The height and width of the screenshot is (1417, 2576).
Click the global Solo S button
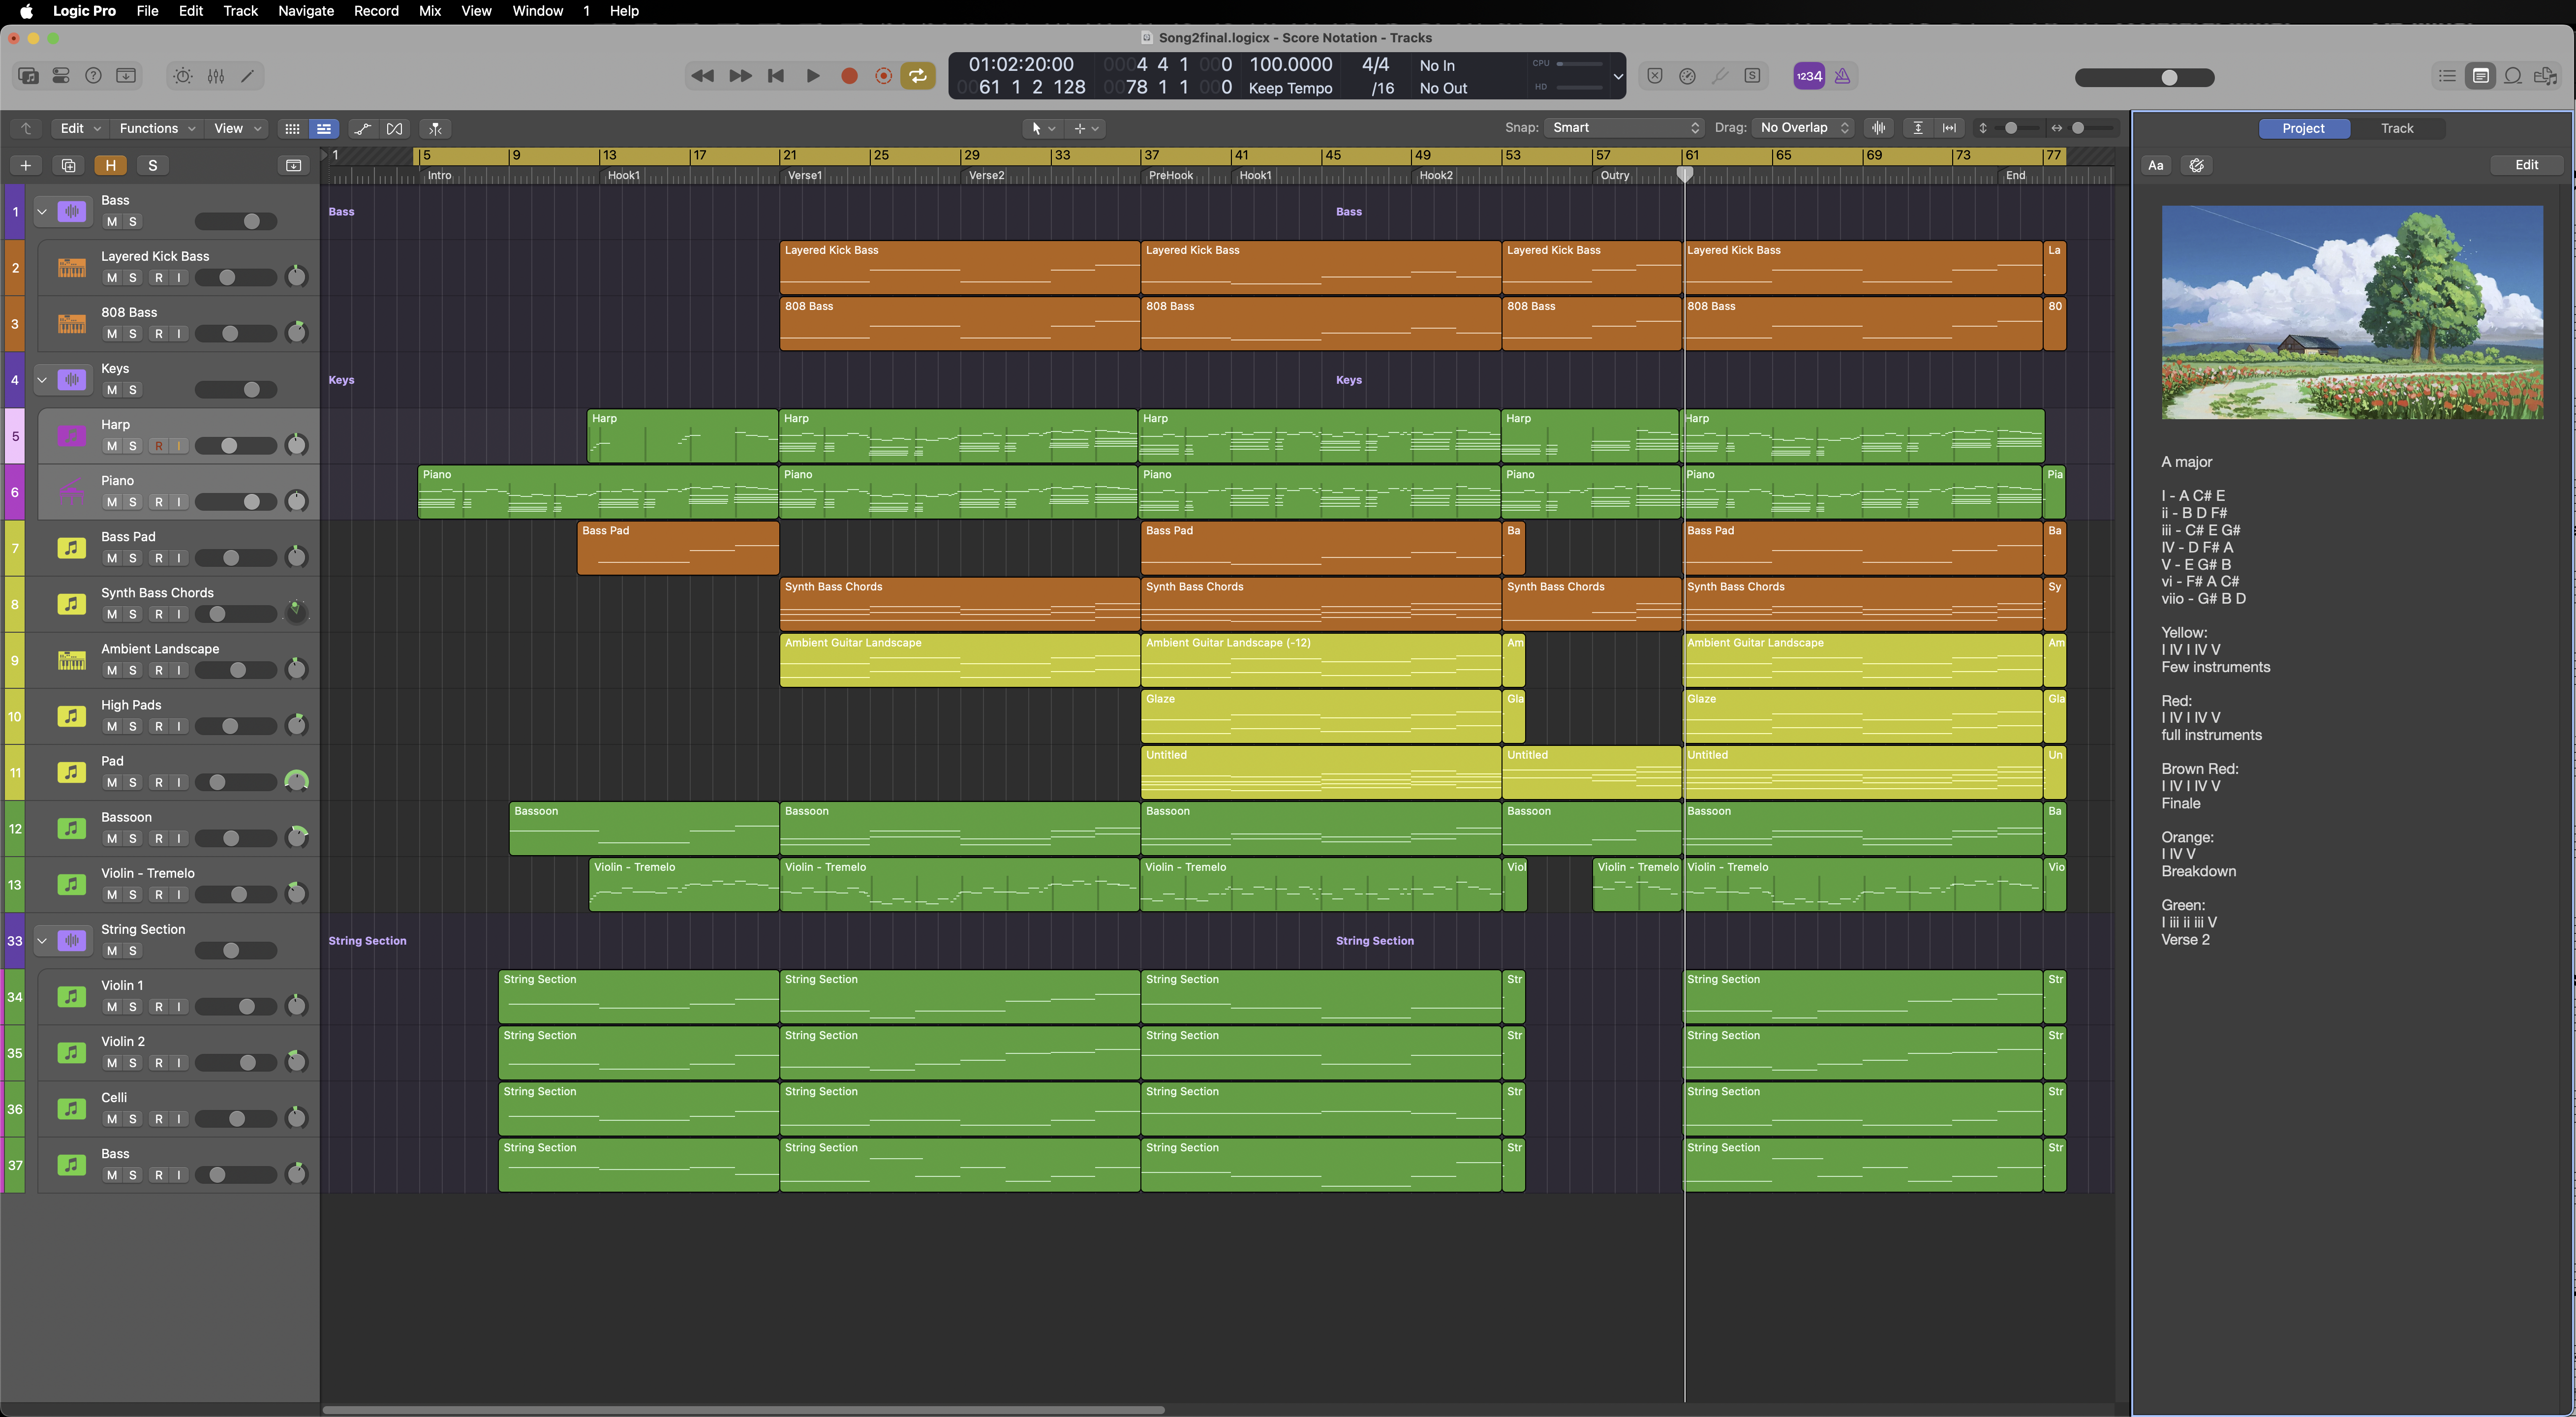click(153, 165)
